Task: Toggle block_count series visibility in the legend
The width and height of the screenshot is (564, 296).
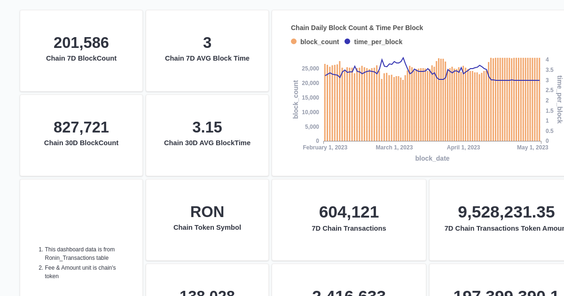Action: 315,42
